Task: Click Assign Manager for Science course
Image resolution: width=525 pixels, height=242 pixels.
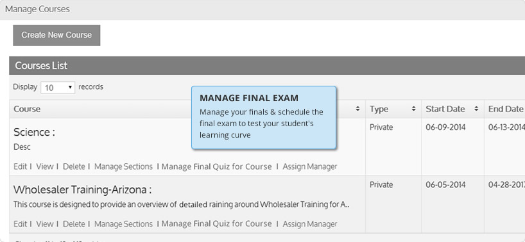Action: pyautogui.click(x=310, y=166)
